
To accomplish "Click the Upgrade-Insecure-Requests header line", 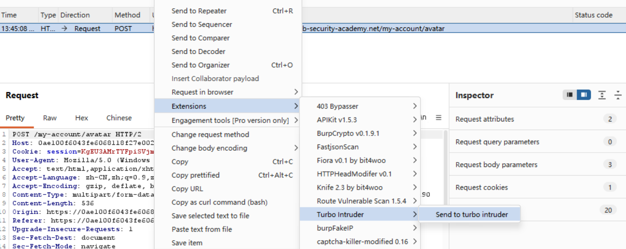I will tap(72, 229).
